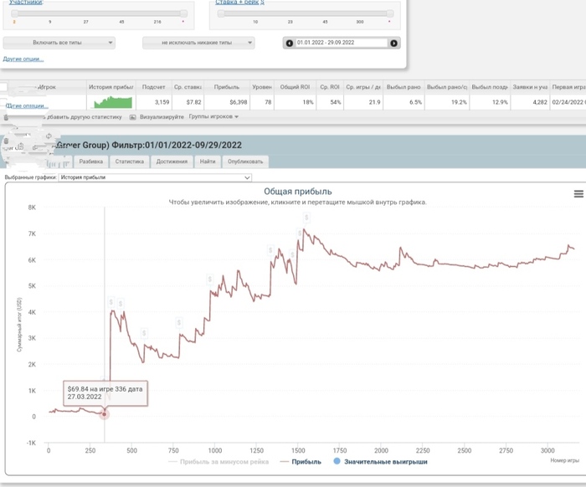Click the Визуализируйте chart icon
The image size is (586, 487).
click(132, 117)
